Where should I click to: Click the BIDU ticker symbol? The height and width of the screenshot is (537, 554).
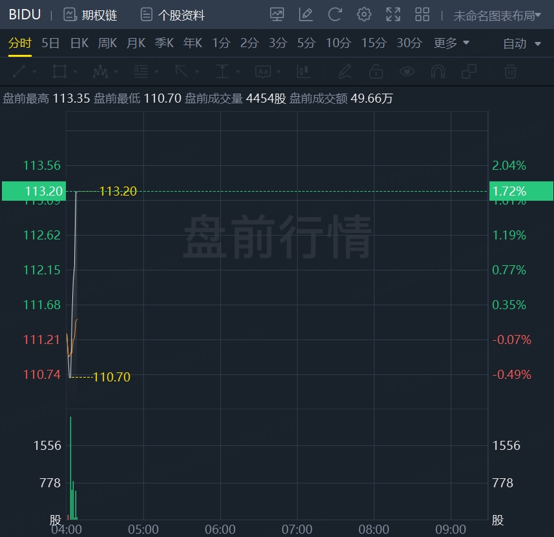(x=25, y=15)
